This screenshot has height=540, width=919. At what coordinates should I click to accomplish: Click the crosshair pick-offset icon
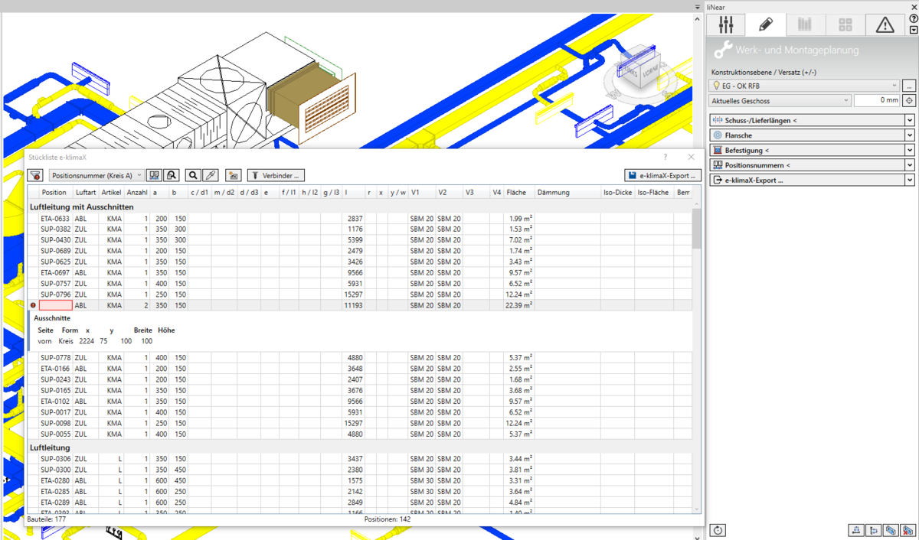pyautogui.click(x=909, y=101)
